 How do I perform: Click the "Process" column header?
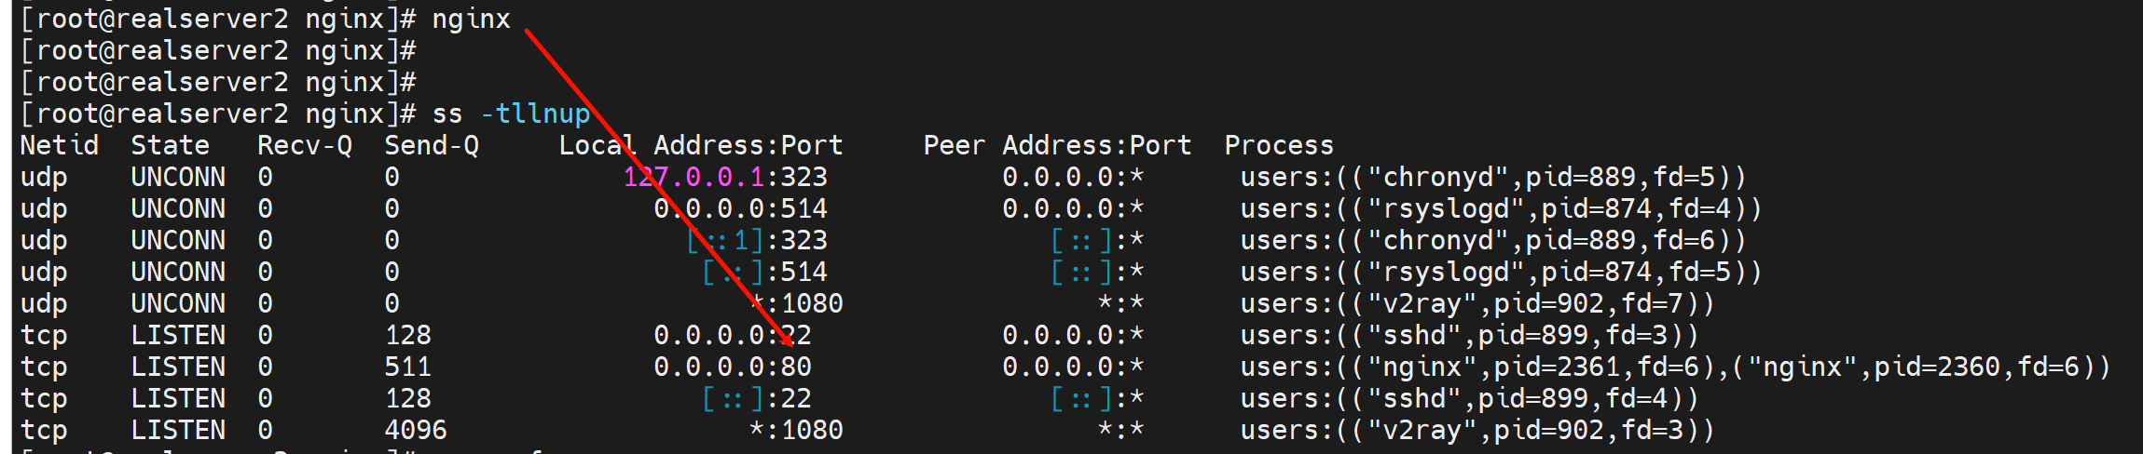point(1279,146)
